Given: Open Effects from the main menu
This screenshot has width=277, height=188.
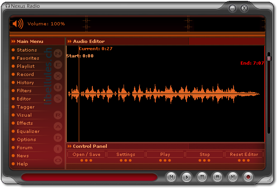Looking at the screenshot, I should pos(25,123).
